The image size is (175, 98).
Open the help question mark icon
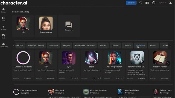154,3
